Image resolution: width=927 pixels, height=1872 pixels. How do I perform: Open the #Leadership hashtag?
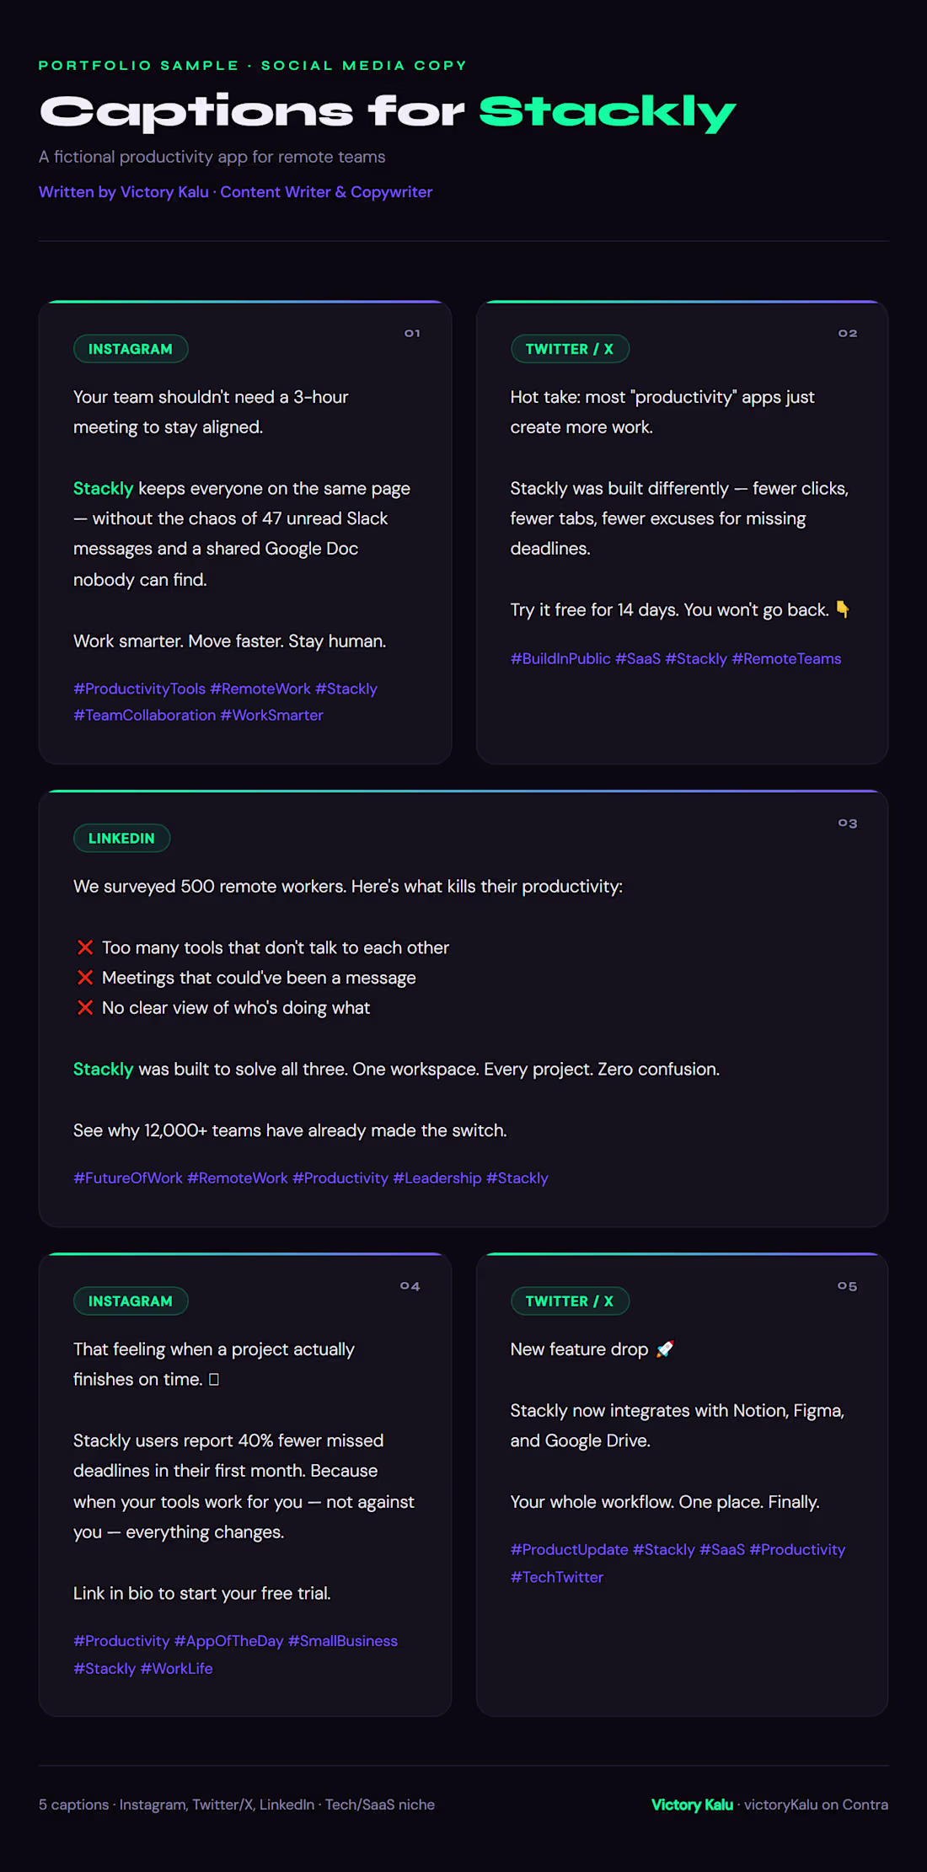437,1177
